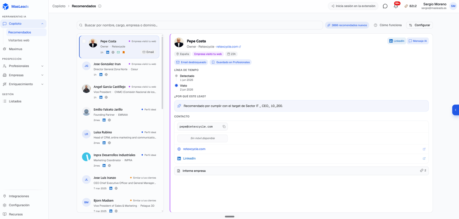
Task: Click the green email icon on Pepe Costa's row
Action: [118, 52]
